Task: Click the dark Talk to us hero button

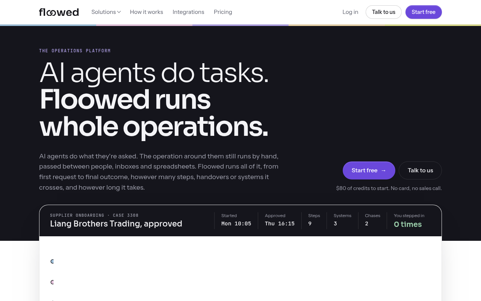Action: [420, 170]
